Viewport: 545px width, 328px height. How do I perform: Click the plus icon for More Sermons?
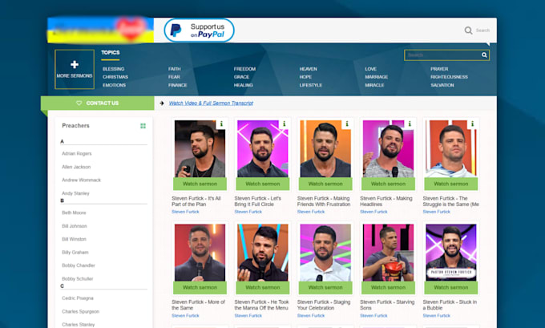pyautogui.click(x=75, y=64)
